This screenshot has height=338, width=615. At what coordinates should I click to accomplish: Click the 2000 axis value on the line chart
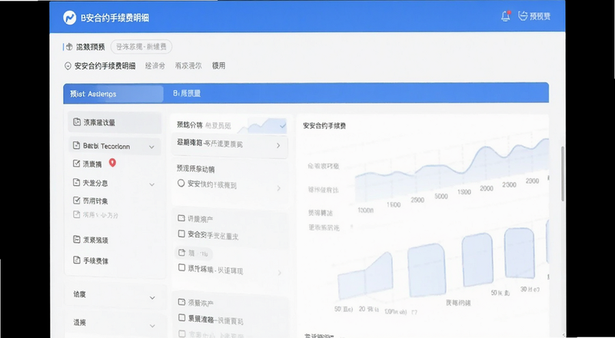click(x=487, y=189)
